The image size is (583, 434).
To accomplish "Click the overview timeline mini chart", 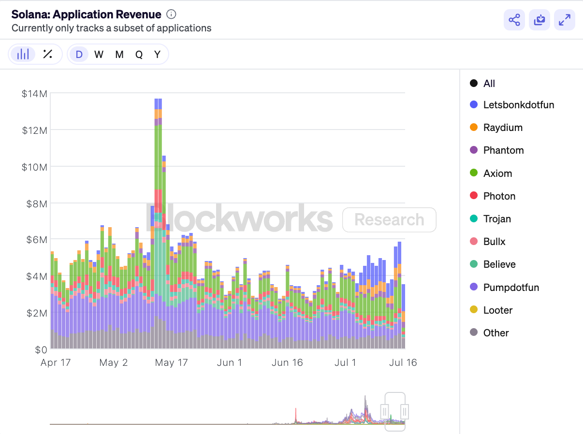I will coord(227,411).
